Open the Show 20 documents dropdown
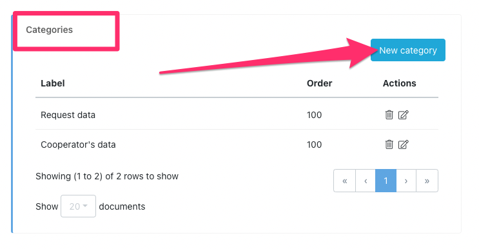The height and width of the screenshot is (249, 479). 78,206
